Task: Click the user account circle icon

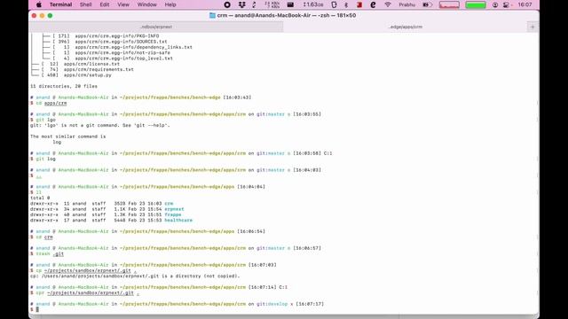Action: point(495,4)
